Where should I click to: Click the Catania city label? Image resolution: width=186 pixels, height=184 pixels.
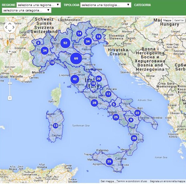[x=121, y=159]
